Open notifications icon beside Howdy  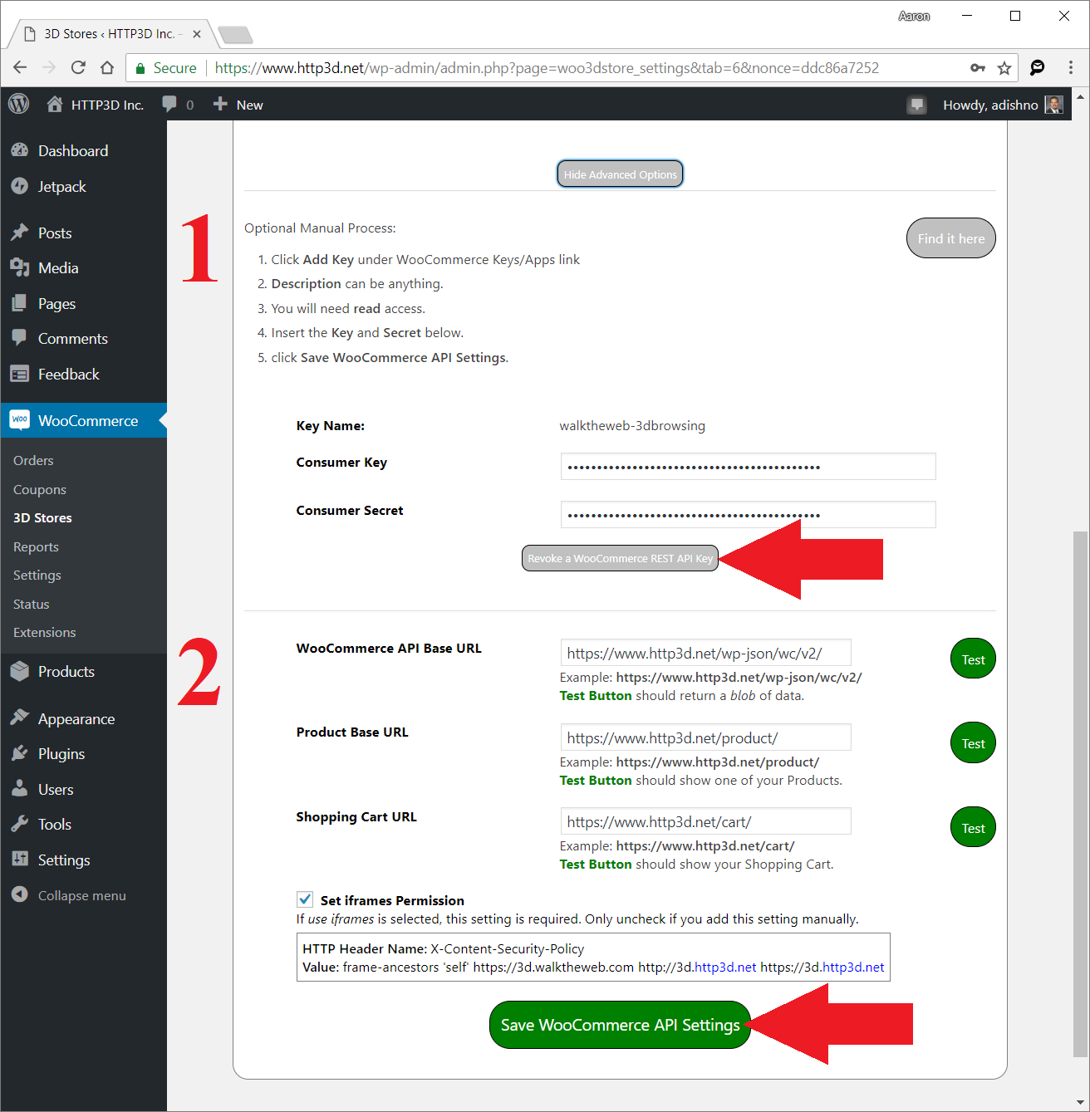916,105
